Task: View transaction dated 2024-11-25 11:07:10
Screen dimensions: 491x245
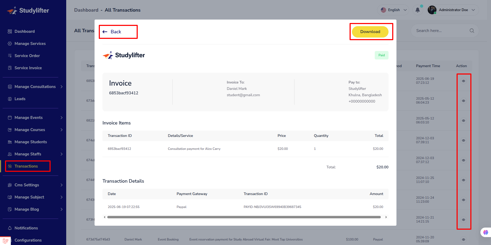Action: [463, 180]
